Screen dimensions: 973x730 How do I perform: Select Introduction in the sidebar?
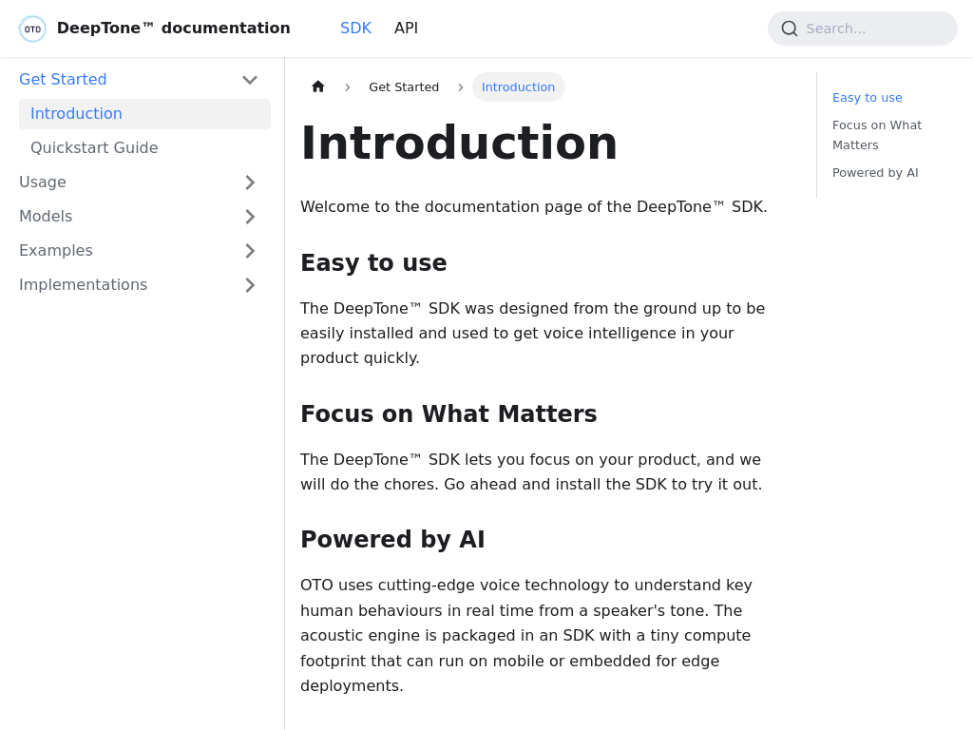tap(76, 114)
